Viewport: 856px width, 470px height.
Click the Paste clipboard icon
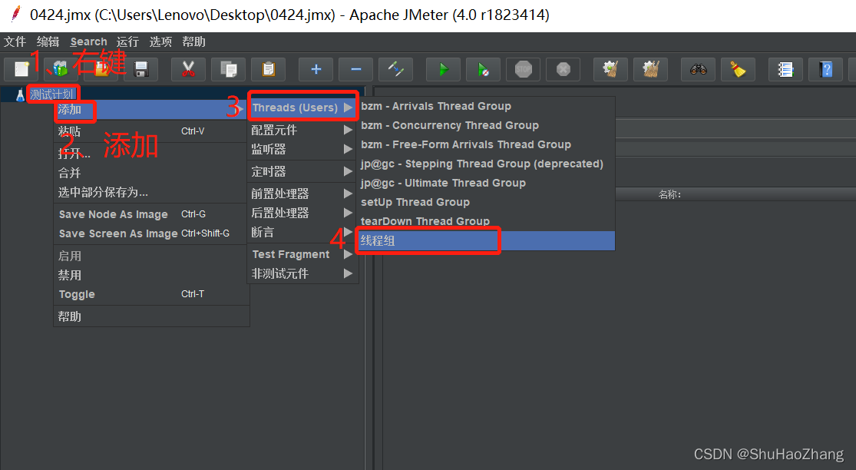(268, 69)
